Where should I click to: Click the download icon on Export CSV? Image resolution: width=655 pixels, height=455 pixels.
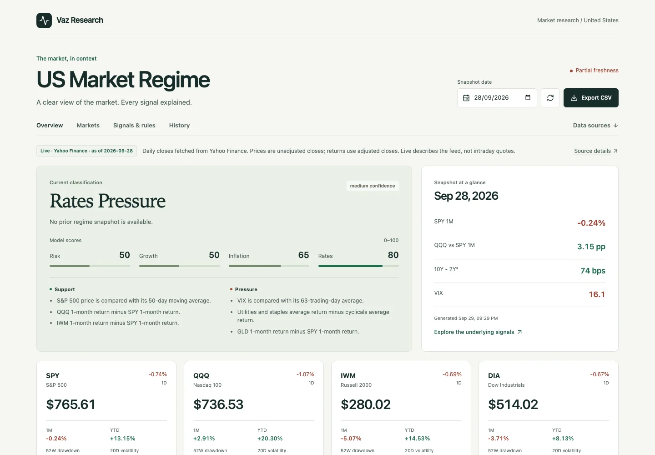[x=574, y=98]
